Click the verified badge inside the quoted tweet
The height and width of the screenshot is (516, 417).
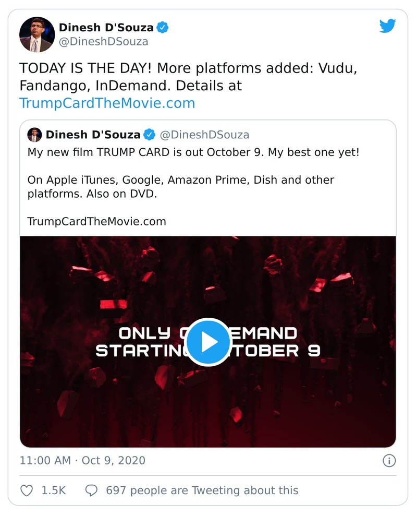pos(150,135)
